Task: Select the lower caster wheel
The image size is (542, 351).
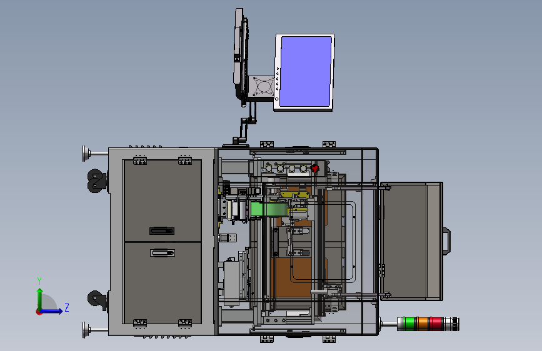Action: tap(97, 299)
